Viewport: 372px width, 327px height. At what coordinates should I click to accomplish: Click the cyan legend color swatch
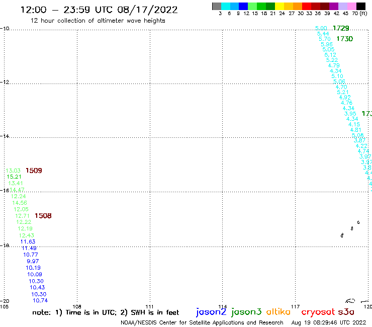pos(226,6)
